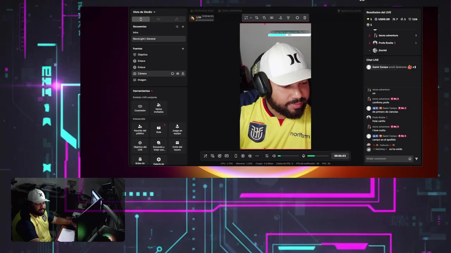Open Favorito del público tool

tap(140, 129)
